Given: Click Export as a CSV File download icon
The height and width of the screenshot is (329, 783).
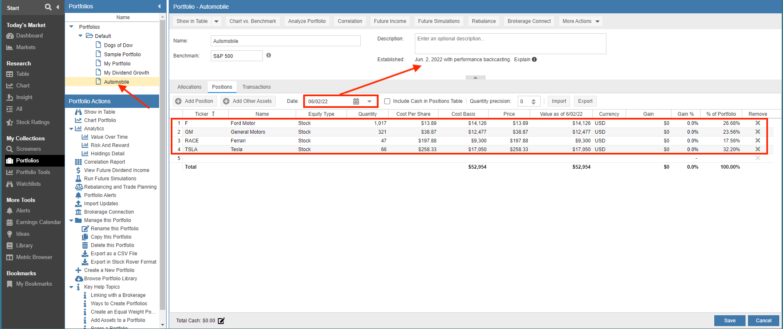Looking at the screenshot, I should (x=85, y=254).
